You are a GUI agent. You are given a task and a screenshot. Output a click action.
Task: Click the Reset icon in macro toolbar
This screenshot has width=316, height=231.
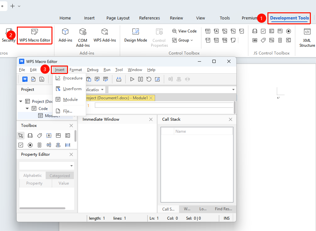(149, 79)
